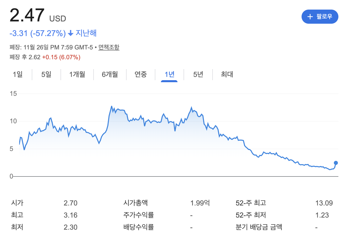Click the 시가총액 market cap value 1.99억
The image size is (352, 239).
pos(200,203)
